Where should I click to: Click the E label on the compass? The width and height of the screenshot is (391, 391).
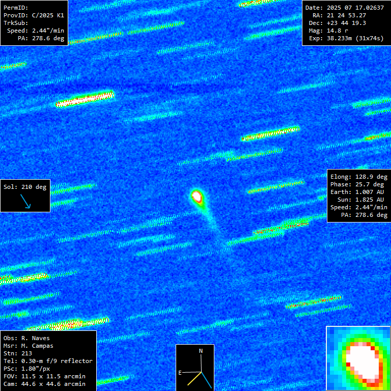pos(180,373)
